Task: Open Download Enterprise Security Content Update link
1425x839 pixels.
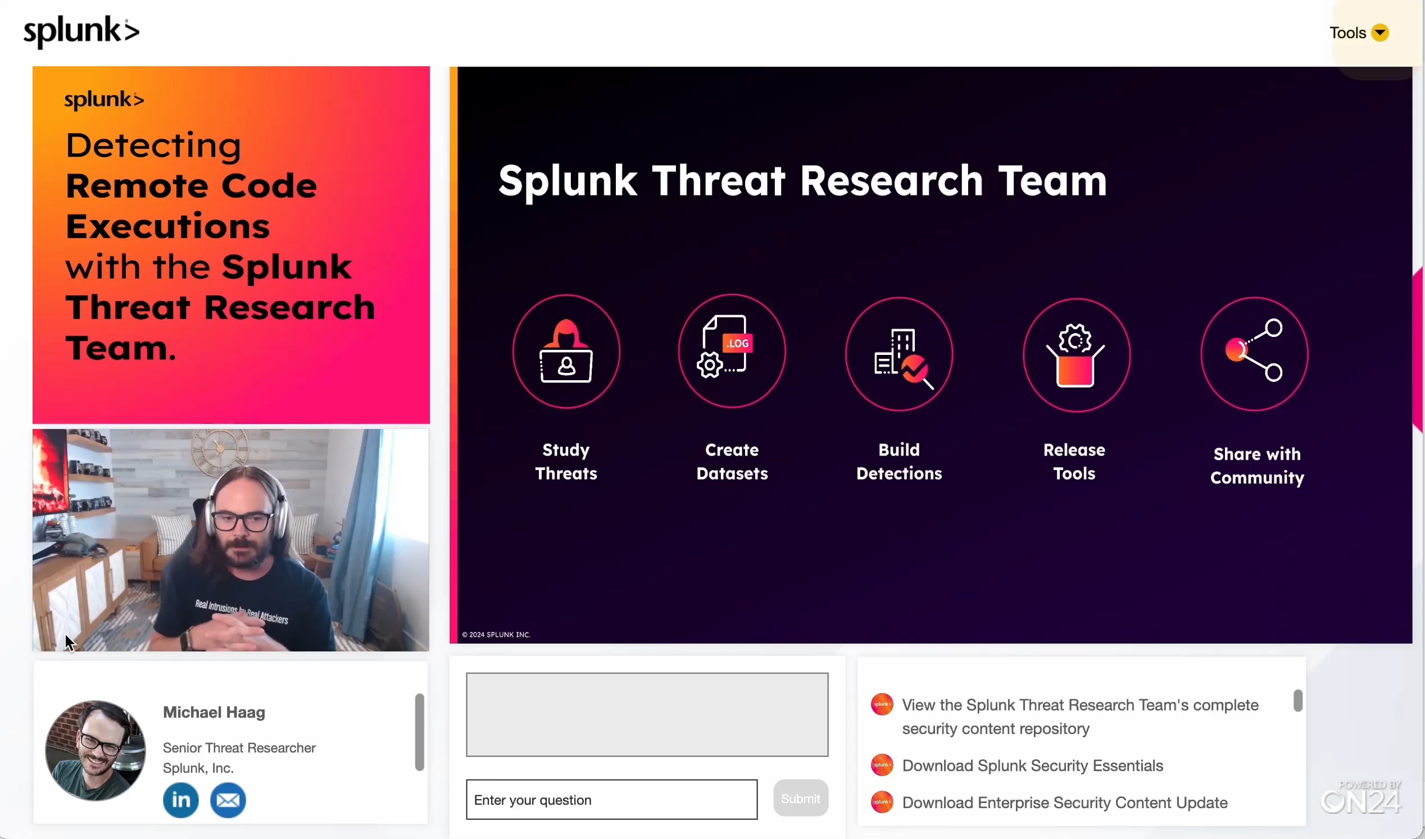Action: tap(1064, 802)
